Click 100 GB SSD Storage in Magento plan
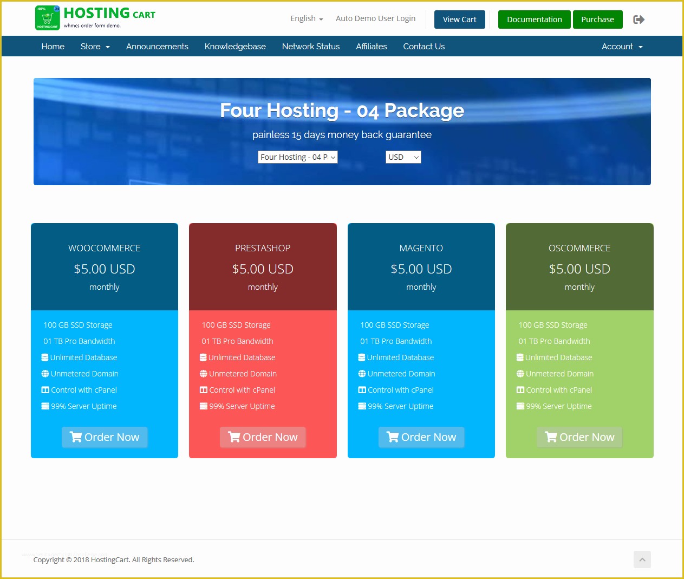This screenshot has height=579, width=684. [x=395, y=325]
